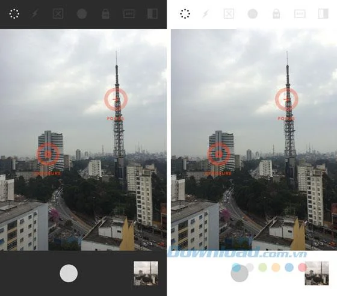Open the last photo thumbnail in dark camera
Image resolution: width=337 pixels, height=296 pixels.
pos(146,273)
